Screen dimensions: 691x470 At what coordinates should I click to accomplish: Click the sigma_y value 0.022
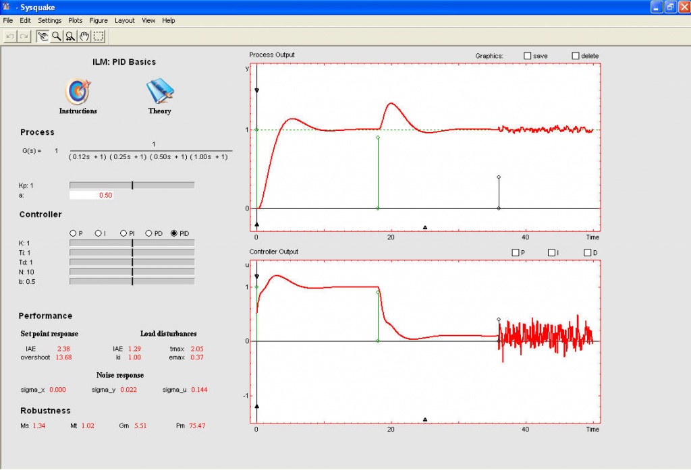click(x=128, y=390)
